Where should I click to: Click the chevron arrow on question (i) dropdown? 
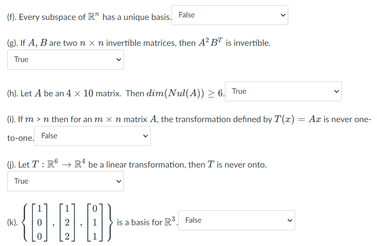(x=145, y=136)
